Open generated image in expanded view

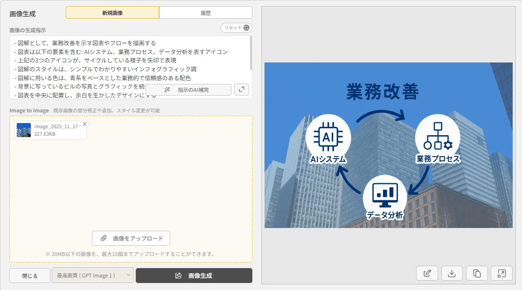pos(501,273)
